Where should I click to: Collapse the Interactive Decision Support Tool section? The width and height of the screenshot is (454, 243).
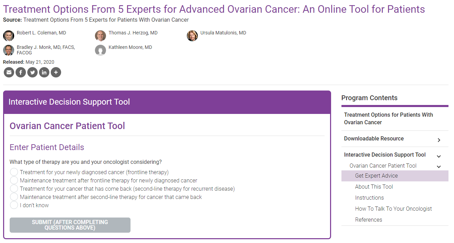click(439, 156)
